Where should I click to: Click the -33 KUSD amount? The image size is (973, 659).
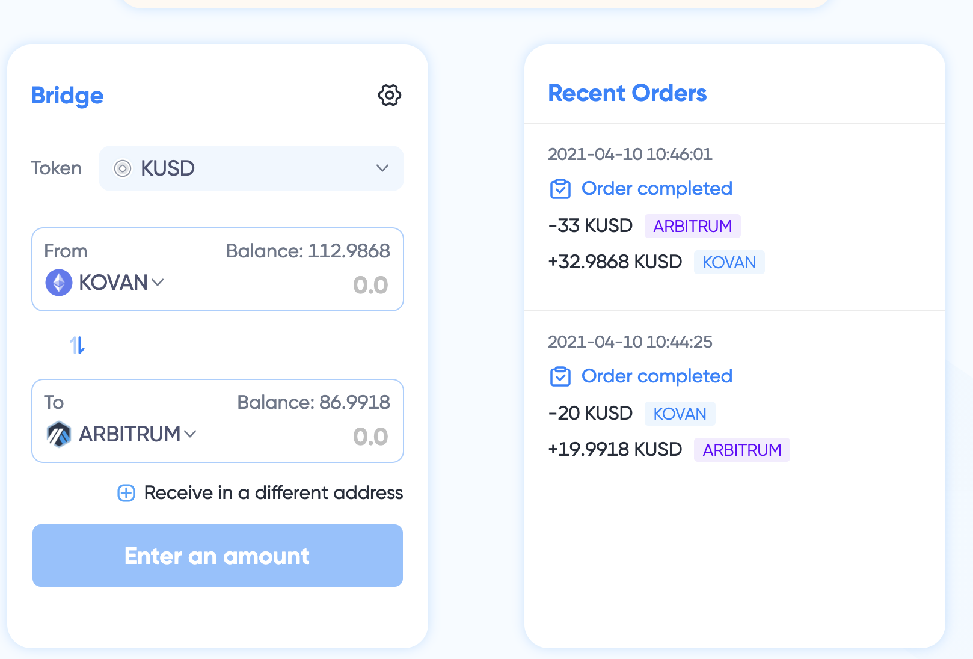pos(590,226)
